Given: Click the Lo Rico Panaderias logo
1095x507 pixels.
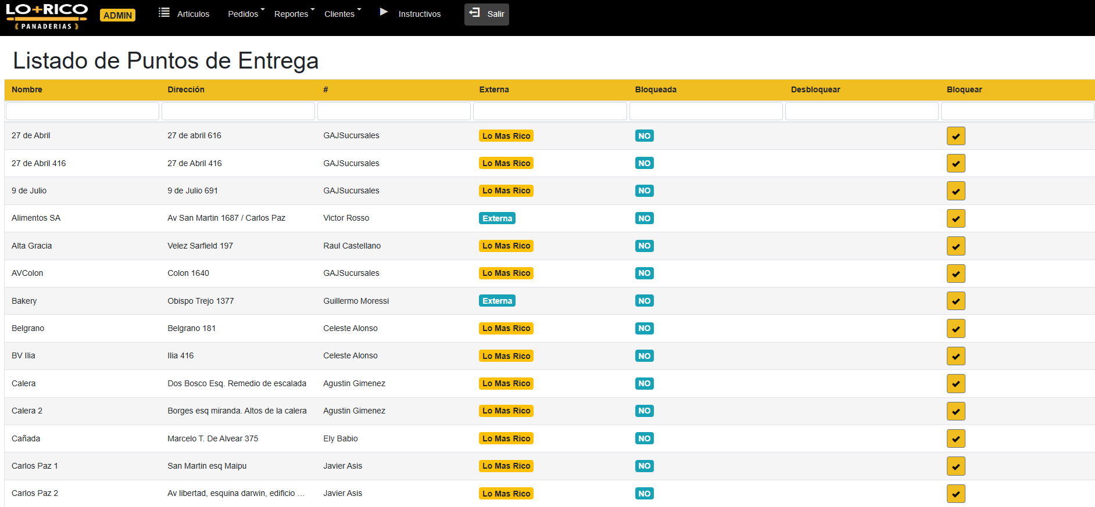Looking at the screenshot, I should (x=46, y=16).
